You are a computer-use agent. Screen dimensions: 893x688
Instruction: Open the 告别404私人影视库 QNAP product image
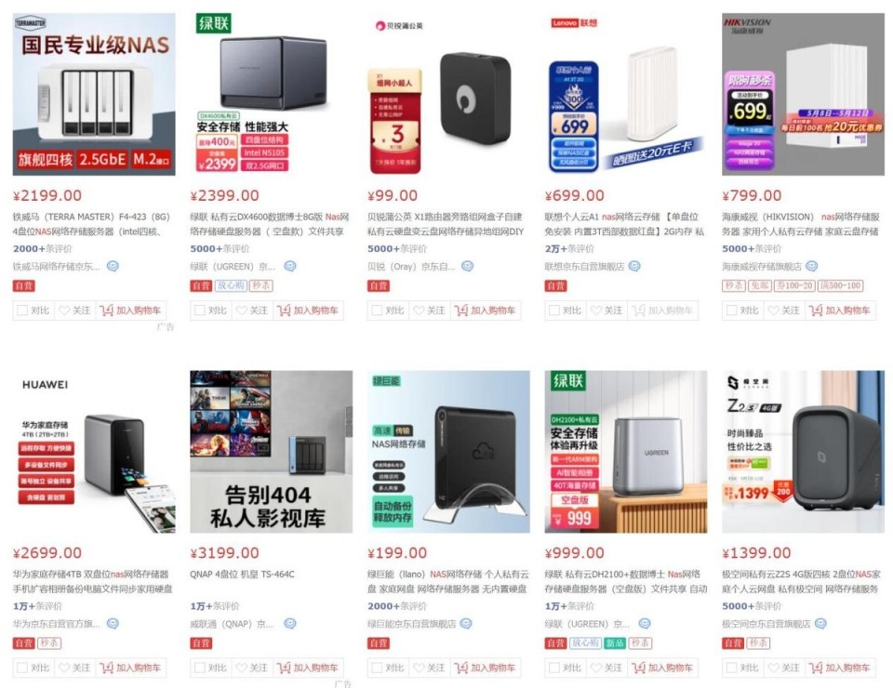[x=271, y=451]
